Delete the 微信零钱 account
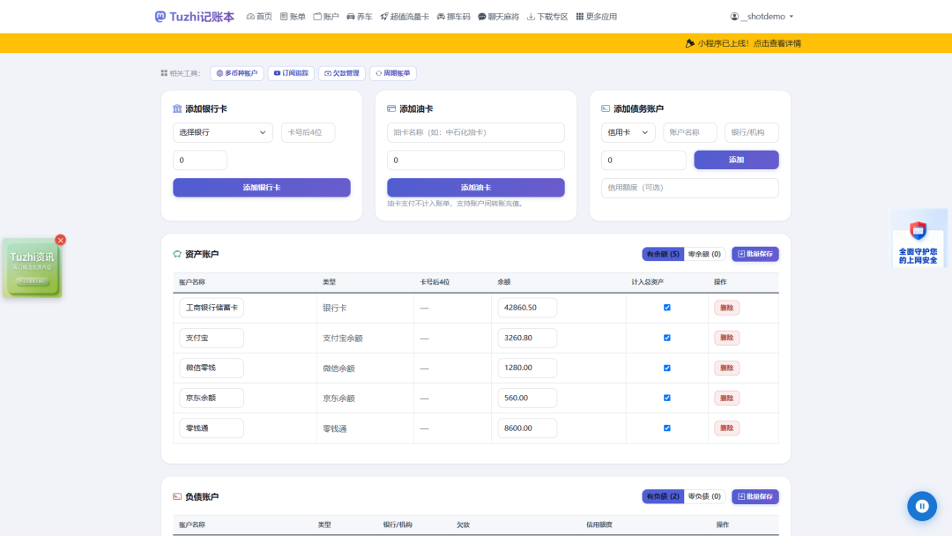 click(x=726, y=368)
